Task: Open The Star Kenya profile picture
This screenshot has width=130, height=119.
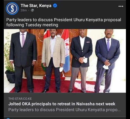Action: [12, 9]
